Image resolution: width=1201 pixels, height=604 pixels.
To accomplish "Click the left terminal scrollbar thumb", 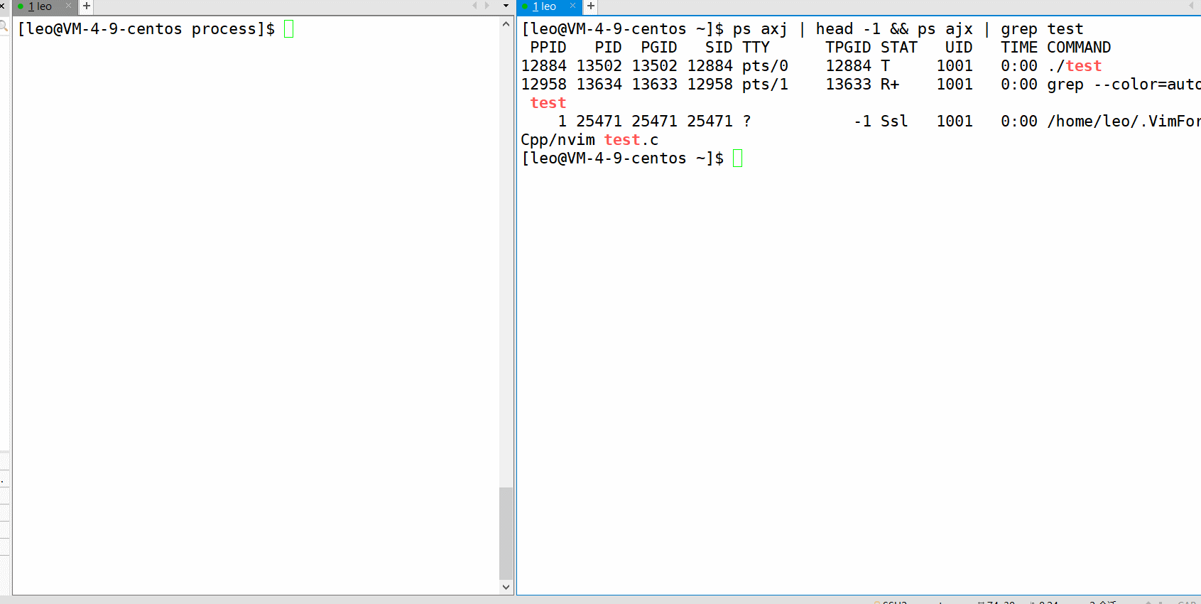I will (506, 533).
